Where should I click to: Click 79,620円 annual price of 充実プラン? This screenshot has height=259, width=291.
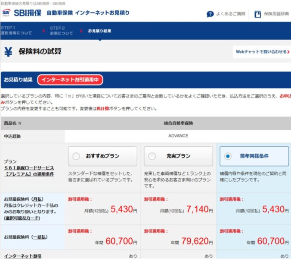coord(197,241)
